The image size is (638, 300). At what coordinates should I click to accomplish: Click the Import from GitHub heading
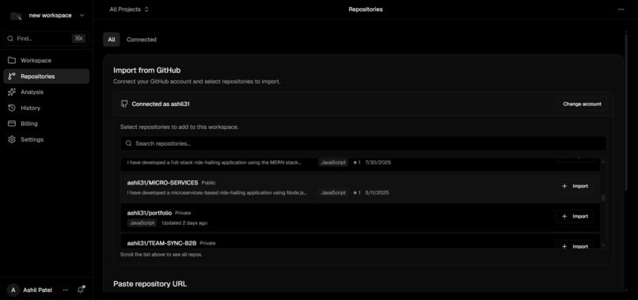(147, 70)
